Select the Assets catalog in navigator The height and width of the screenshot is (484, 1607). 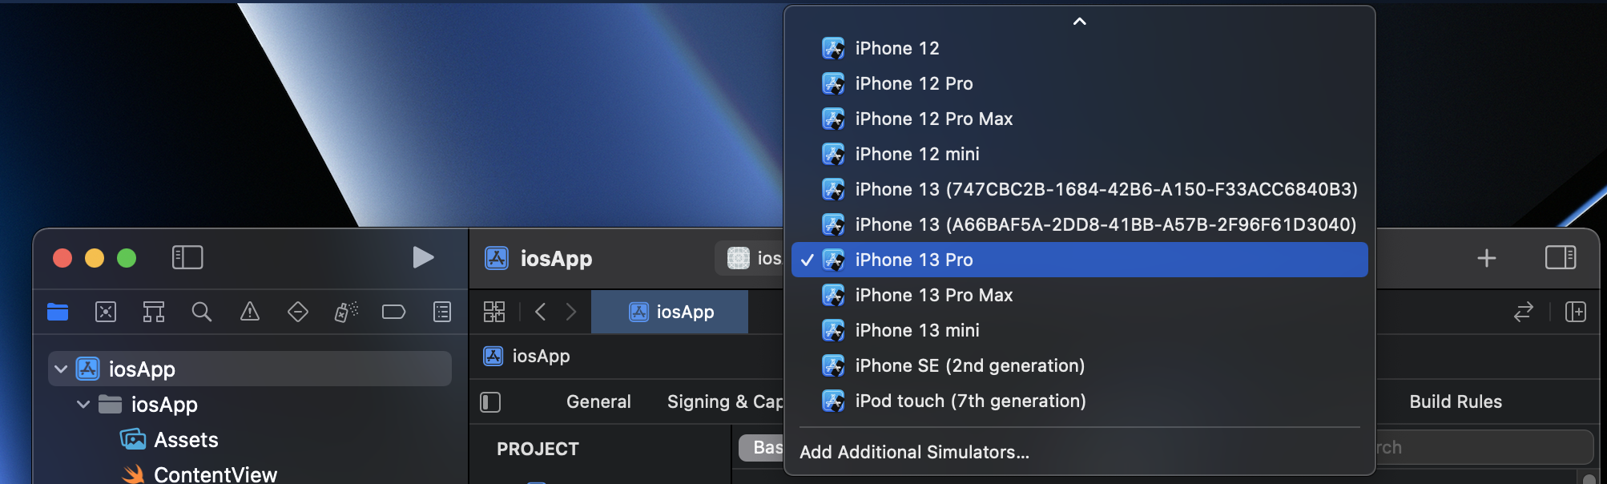click(x=186, y=440)
